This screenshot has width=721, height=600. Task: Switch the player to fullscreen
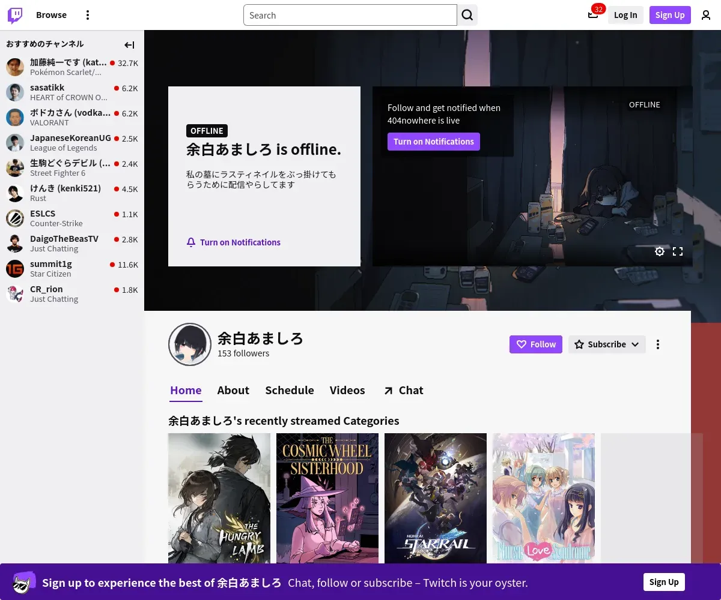[x=678, y=251]
